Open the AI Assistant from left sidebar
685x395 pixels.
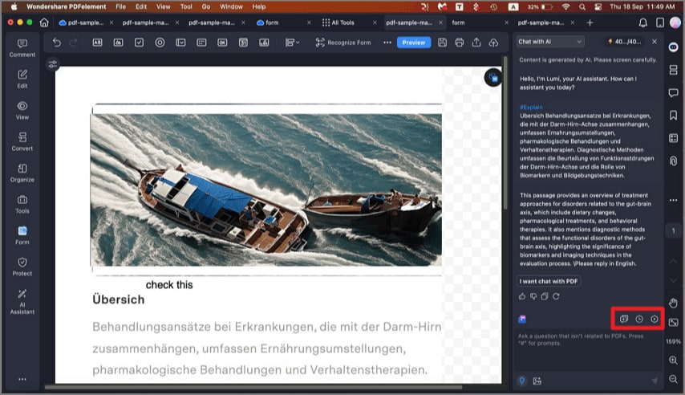click(22, 301)
